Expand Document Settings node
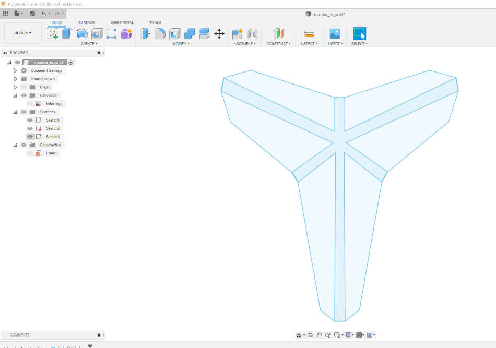Image resolution: width=496 pixels, height=348 pixels. [15, 70]
